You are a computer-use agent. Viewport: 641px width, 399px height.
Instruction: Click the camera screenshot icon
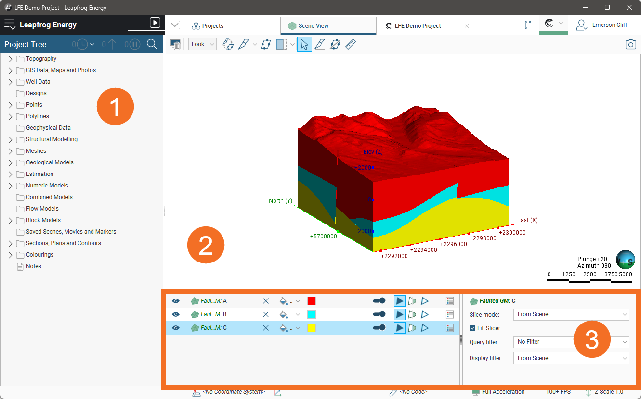[630, 44]
